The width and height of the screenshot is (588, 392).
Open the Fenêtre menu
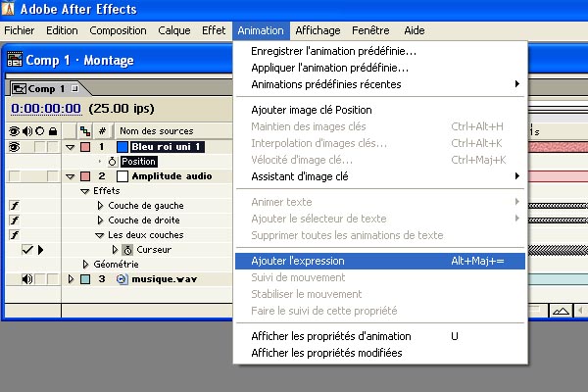click(x=370, y=30)
